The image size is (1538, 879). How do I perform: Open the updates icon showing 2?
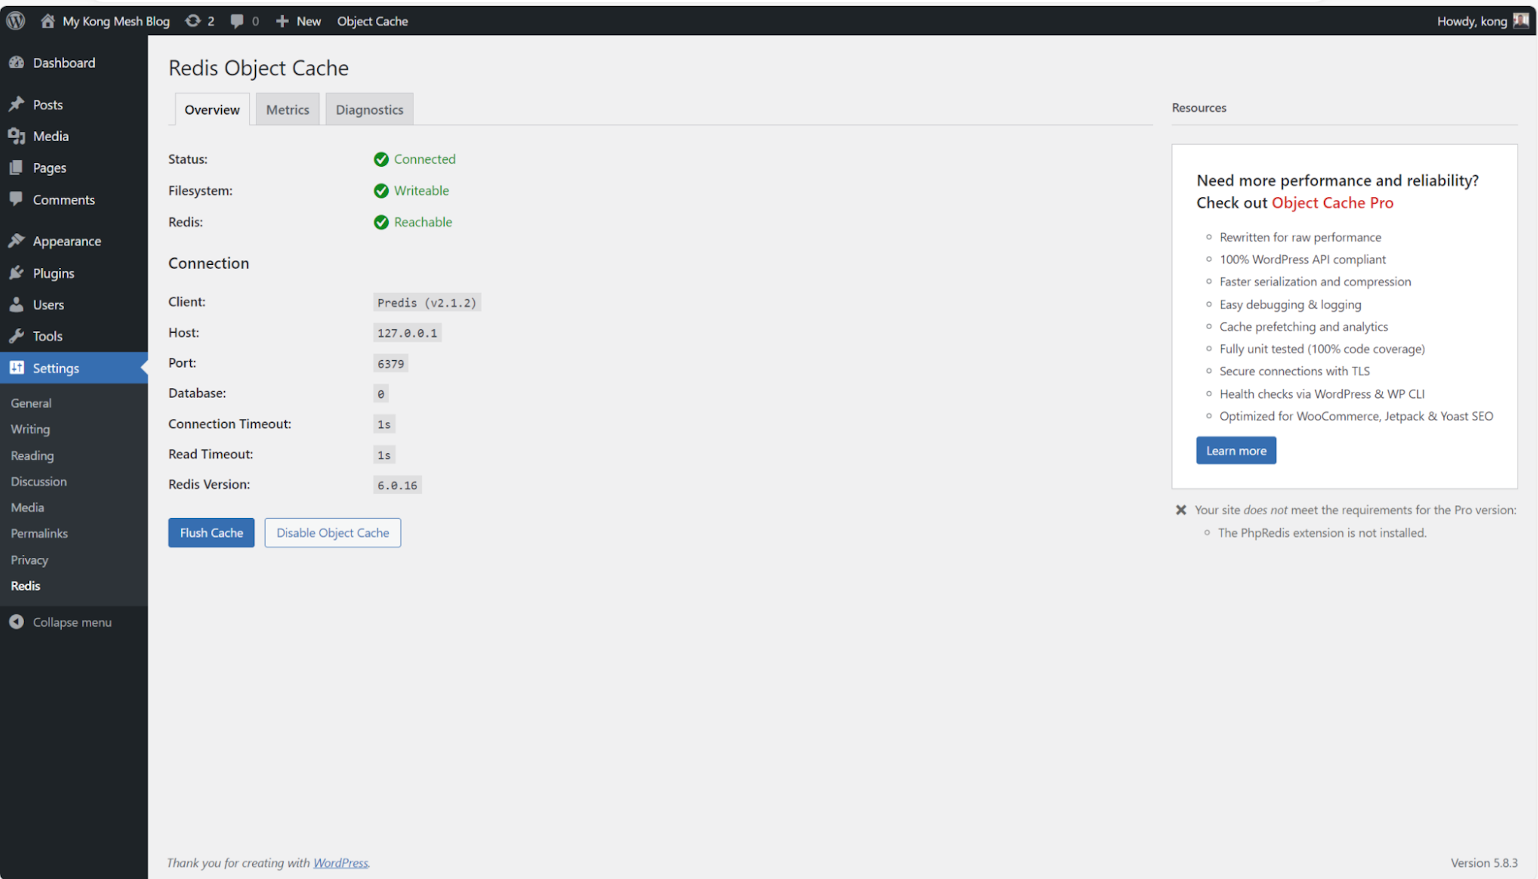click(x=193, y=21)
